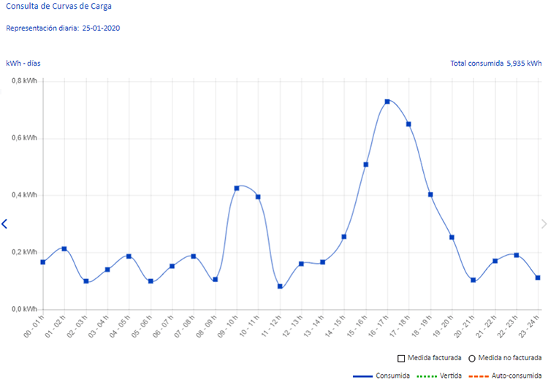Click the kWh - días axis label
The image size is (548, 385).
click(x=23, y=64)
